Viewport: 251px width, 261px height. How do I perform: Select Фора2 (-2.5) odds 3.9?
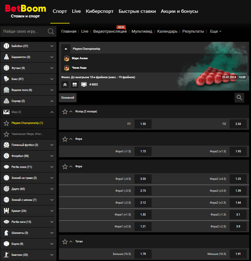pos(238,227)
